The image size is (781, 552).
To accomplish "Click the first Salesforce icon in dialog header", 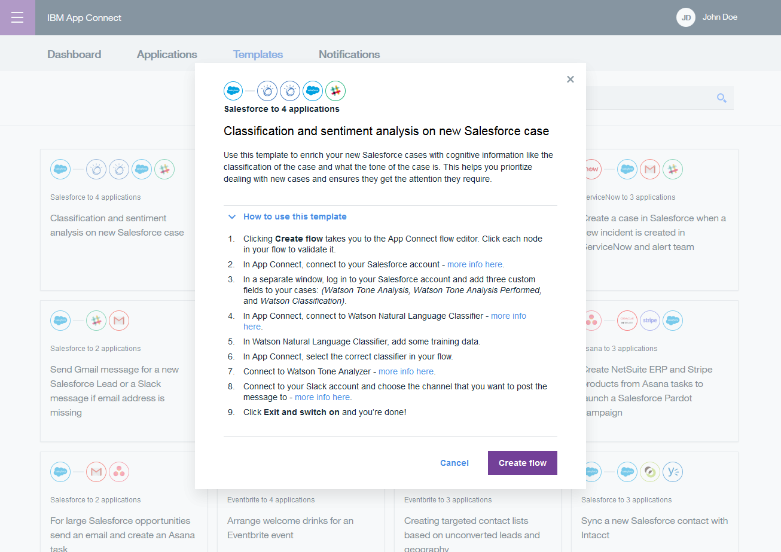I will click(x=233, y=91).
